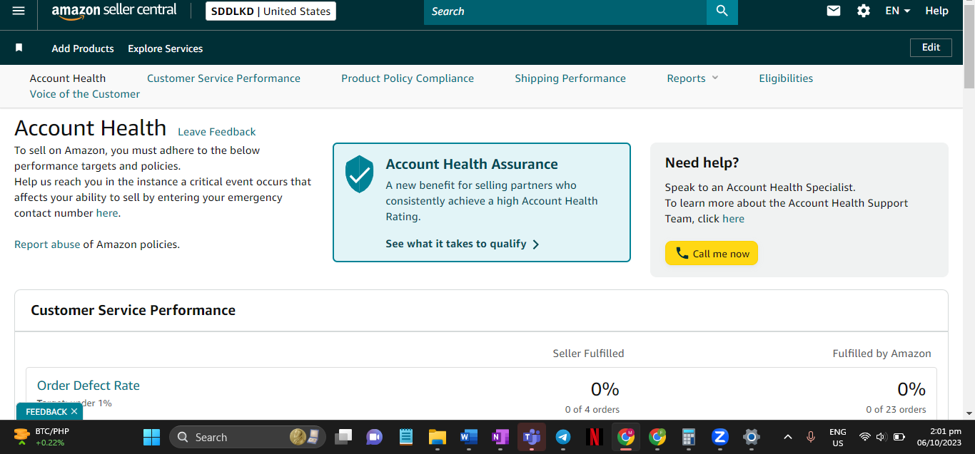Open the messages envelope icon

click(834, 11)
